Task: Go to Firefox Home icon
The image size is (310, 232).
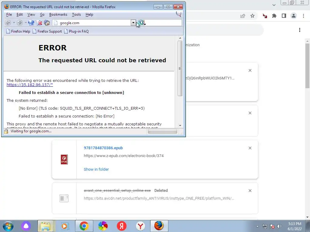Action: [x=47, y=23]
